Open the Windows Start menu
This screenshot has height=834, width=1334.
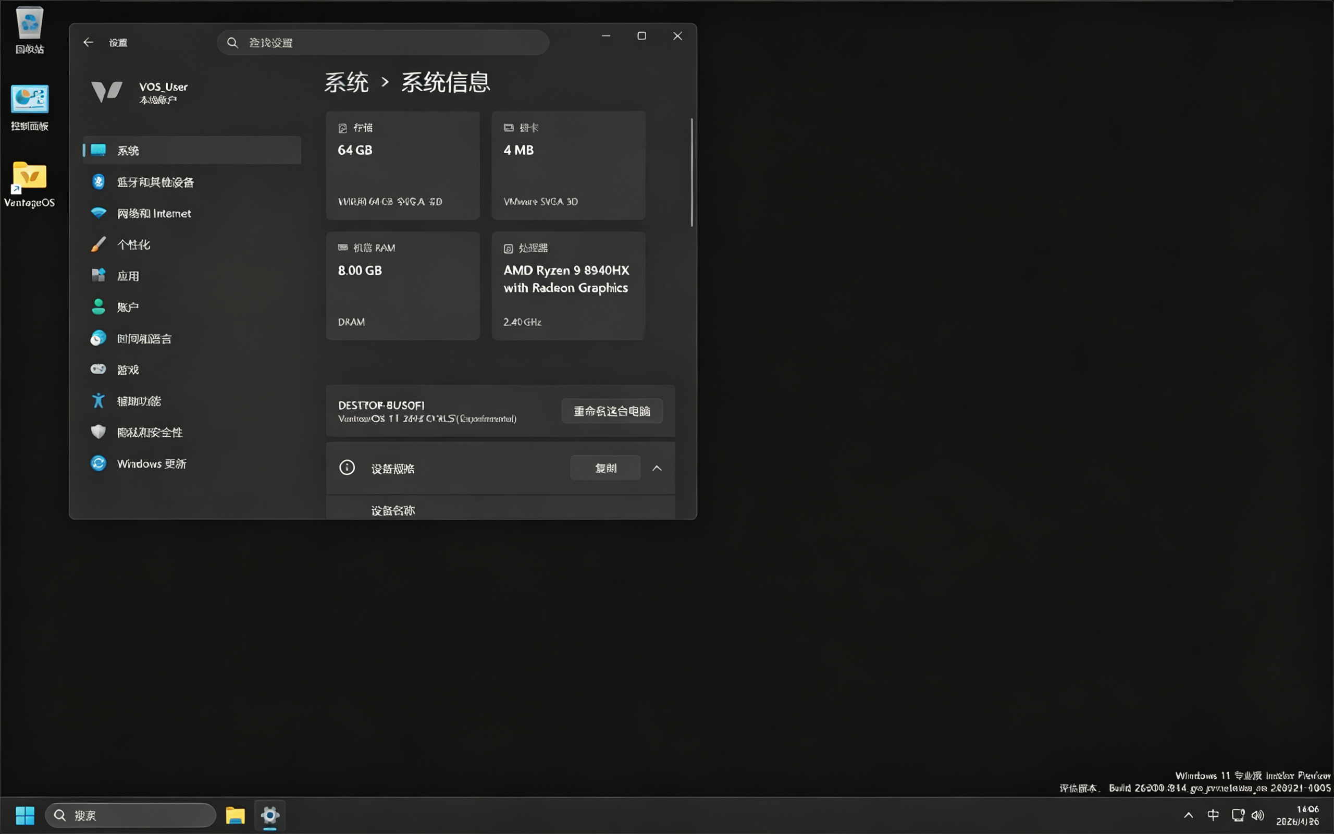point(25,815)
